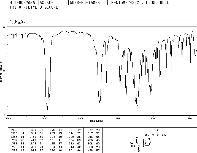This screenshot has width=197, height=153.
Task: Click the 100 transmittance axis label
Action: 3,27
